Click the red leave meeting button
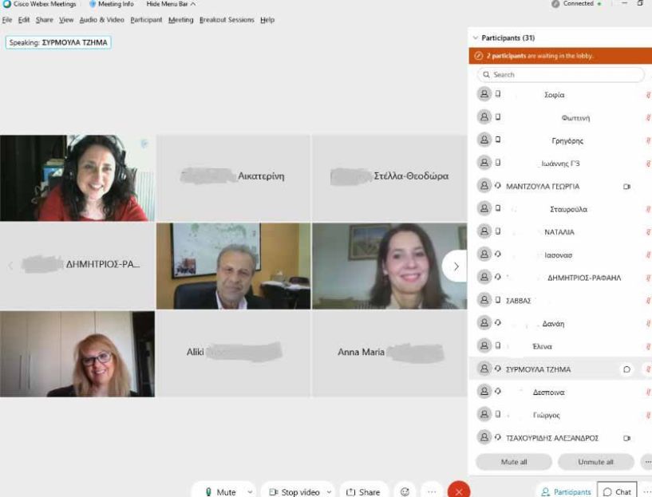 point(459,491)
